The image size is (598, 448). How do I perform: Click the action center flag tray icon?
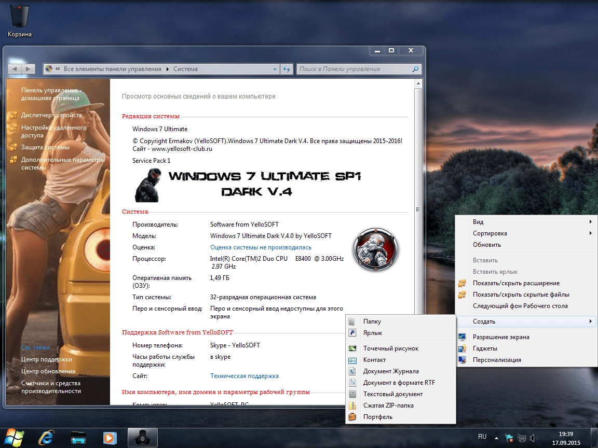click(509, 438)
